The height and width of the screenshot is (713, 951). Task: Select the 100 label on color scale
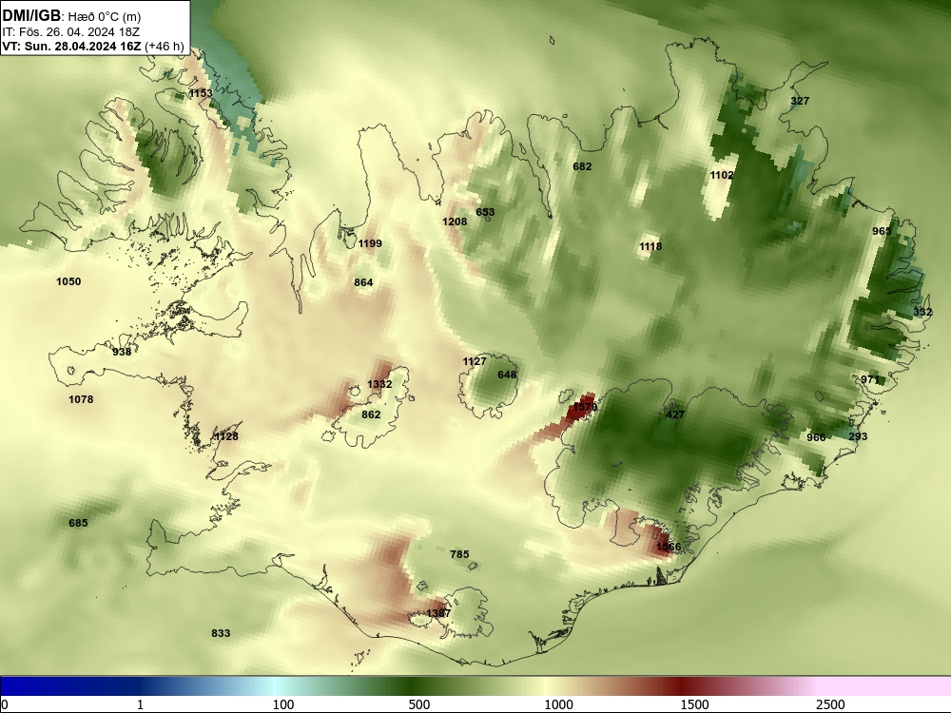point(283,704)
